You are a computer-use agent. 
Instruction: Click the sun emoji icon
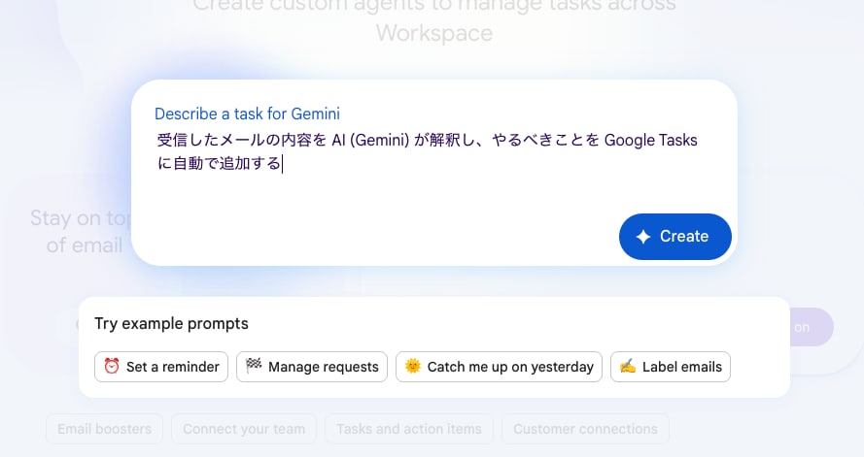413,366
